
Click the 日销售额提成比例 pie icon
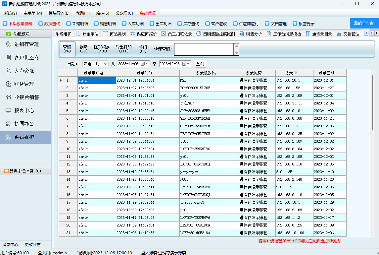(x=199, y=34)
